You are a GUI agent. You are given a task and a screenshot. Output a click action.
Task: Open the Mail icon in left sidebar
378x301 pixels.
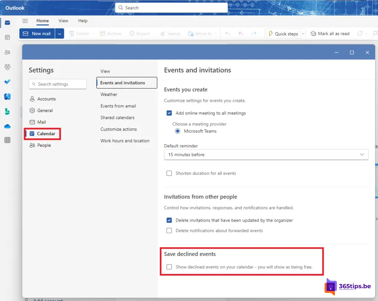pos(7,23)
